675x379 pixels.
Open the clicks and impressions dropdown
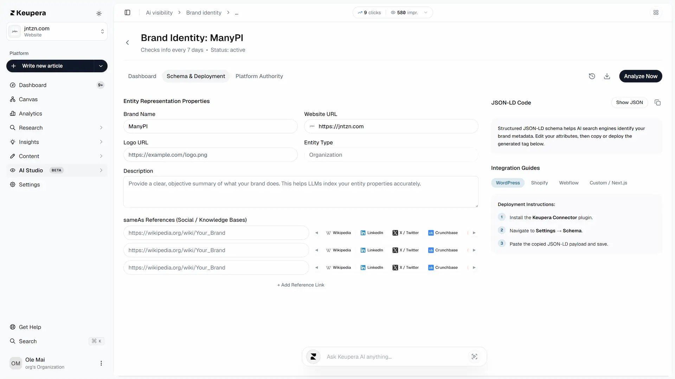pyautogui.click(x=425, y=13)
